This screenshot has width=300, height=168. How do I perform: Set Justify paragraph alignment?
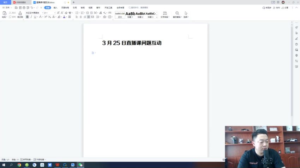[x=89, y=17]
